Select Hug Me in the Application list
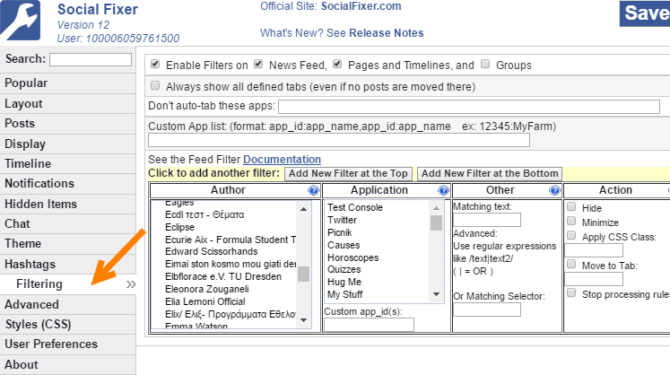 [344, 283]
